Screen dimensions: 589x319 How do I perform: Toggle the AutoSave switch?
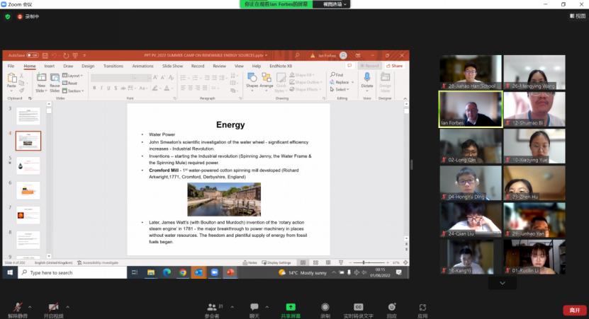pyautogui.click(x=33, y=55)
